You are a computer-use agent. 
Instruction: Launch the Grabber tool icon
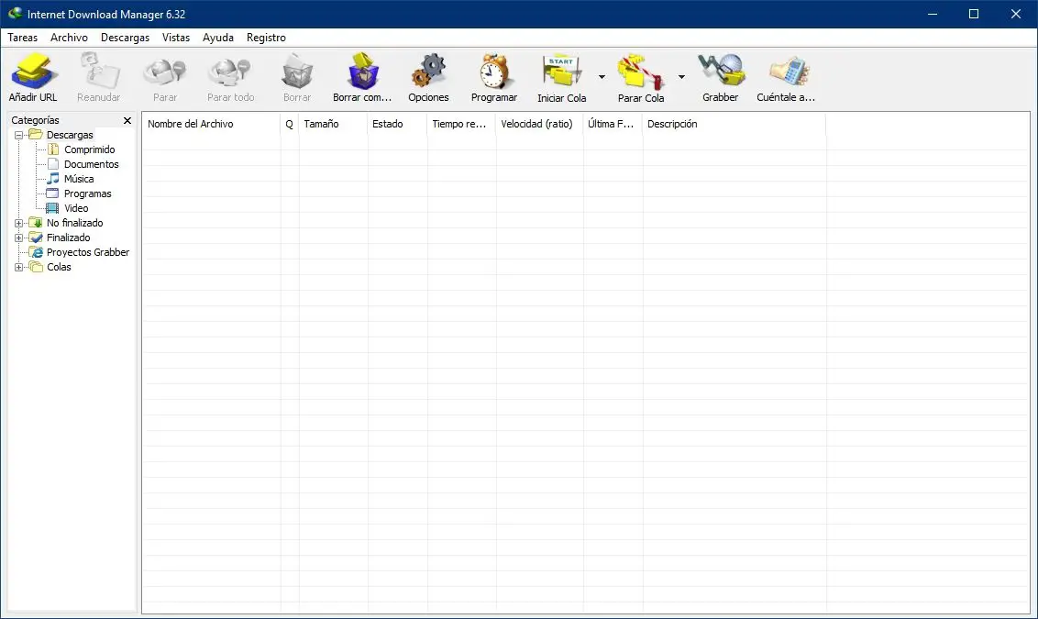[720, 71]
